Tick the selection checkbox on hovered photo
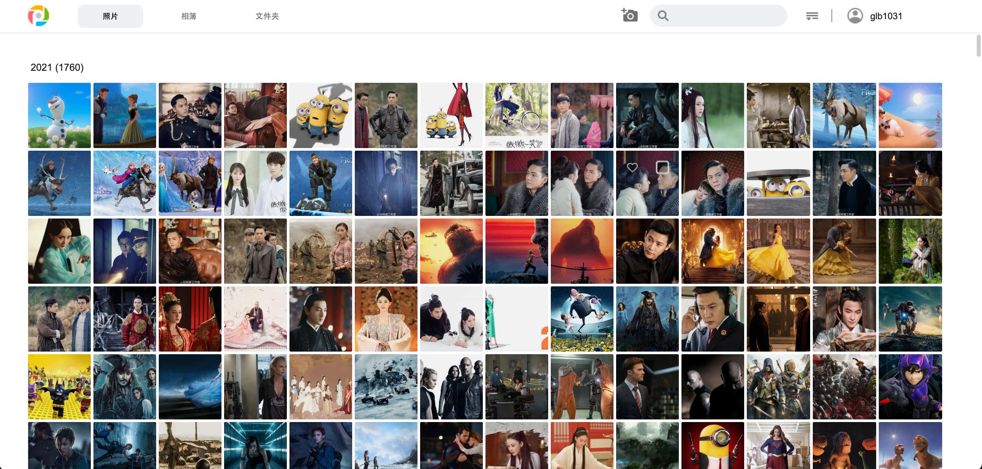The width and height of the screenshot is (982, 469). click(662, 167)
